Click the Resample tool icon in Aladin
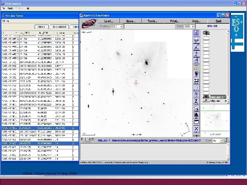This screenshot has width=247, height=185. 196,88
